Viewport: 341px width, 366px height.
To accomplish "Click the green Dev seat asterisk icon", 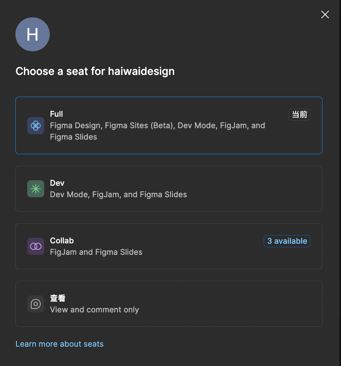I will click(36, 189).
